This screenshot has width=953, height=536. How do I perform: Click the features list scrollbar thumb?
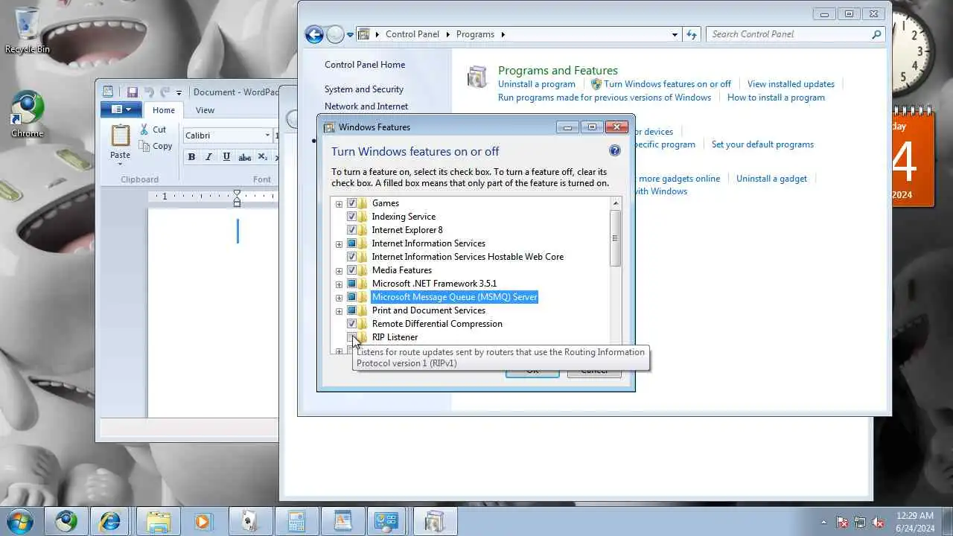[x=615, y=237]
